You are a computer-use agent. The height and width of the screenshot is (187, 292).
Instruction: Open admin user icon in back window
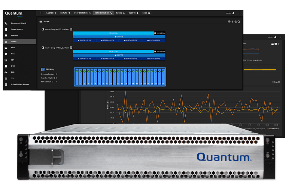coord(275,37)
